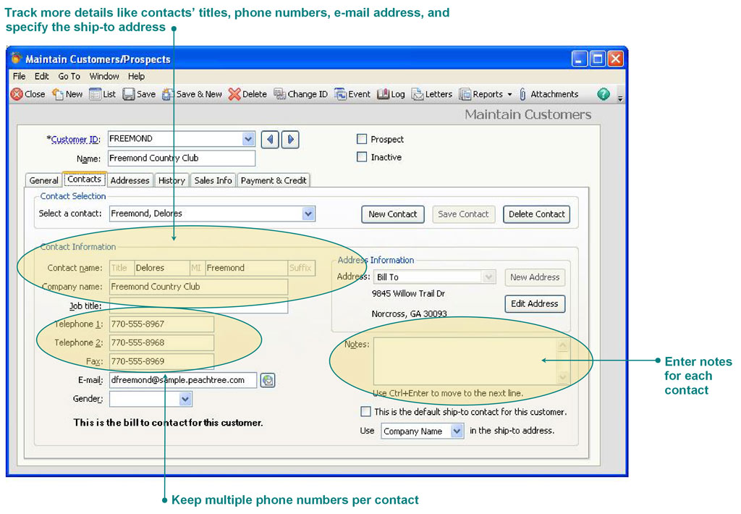Send e-mail using the icon beside the E-mail field
The image size is (741, 514).
tap(268, 380)
